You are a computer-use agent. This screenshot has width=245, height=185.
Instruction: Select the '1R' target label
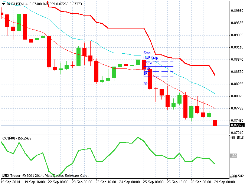tap(146, 73)
